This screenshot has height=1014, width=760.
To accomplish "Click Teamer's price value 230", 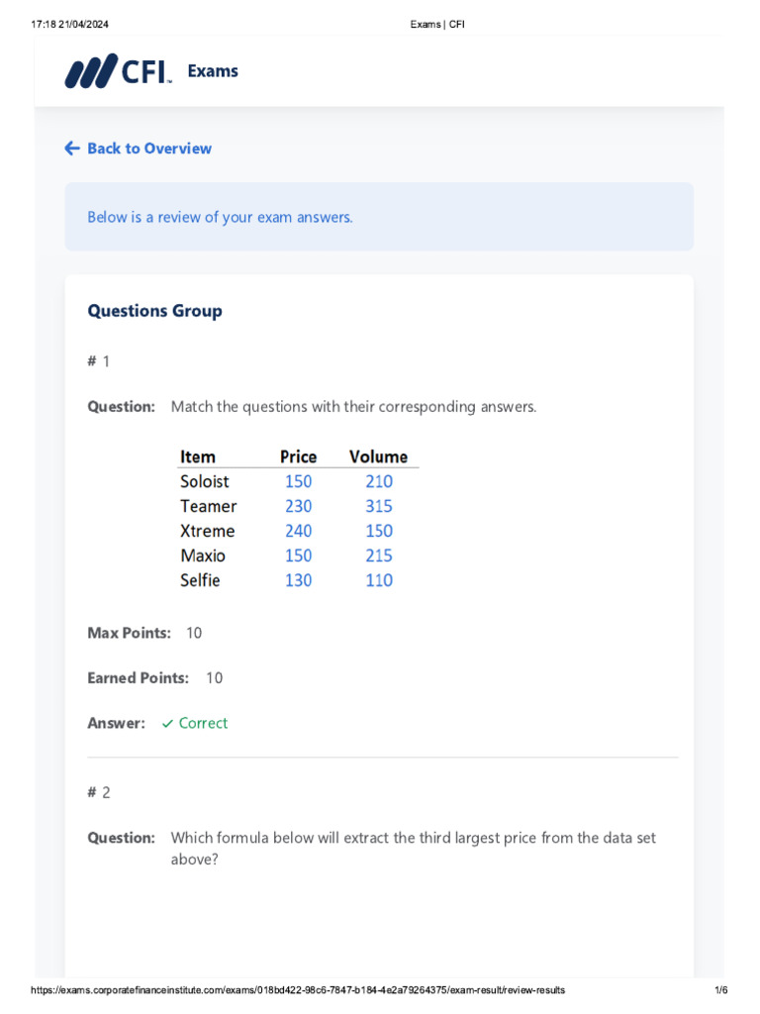I will coord(298,506).
